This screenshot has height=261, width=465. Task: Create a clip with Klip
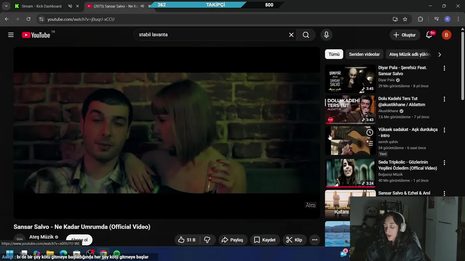click(x=294, y=240)
